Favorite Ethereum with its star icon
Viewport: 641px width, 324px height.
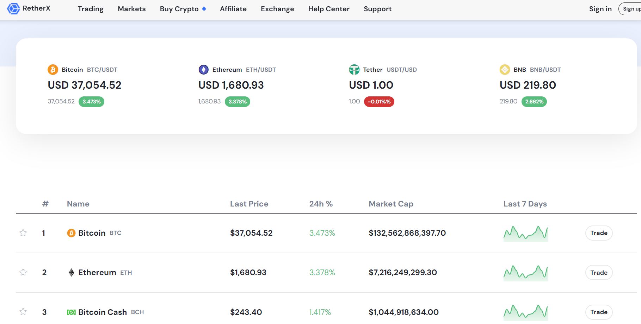(x=23, y=272)
